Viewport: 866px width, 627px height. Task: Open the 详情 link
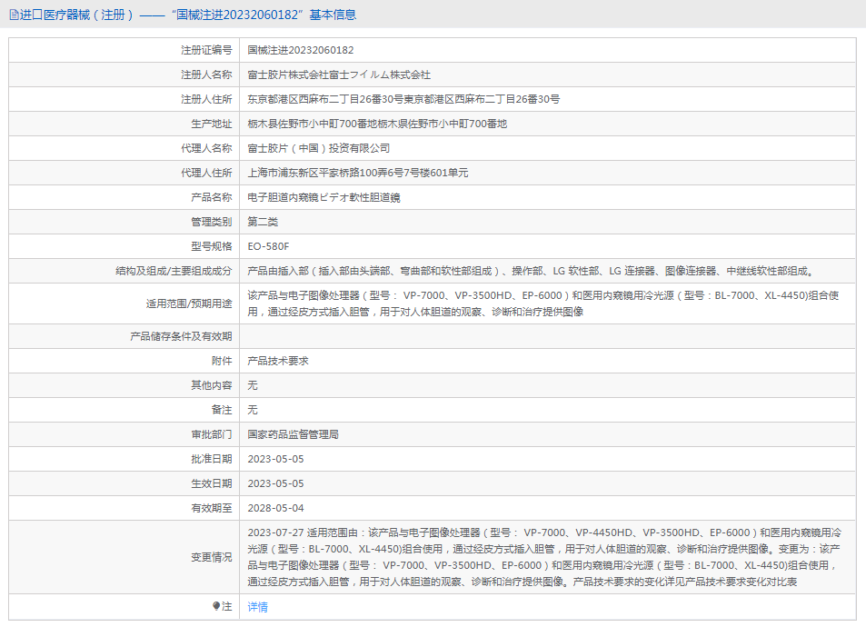(257, 607)
